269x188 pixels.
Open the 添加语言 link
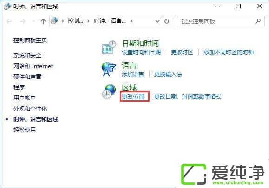coord(133,74)
